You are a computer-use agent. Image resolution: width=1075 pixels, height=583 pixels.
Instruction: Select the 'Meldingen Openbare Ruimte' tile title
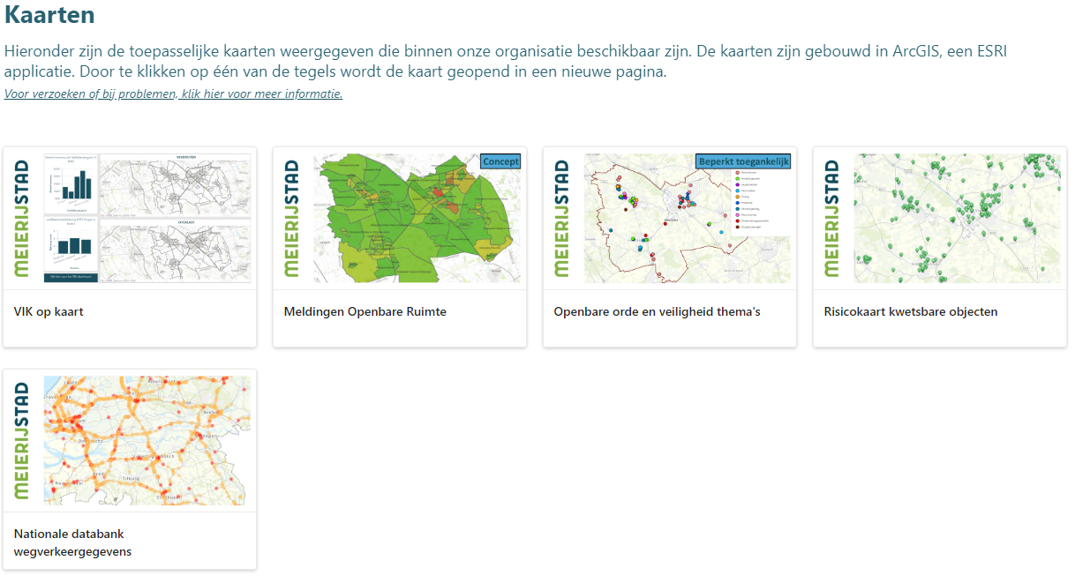pyautogui.click(x=365, y=311)
